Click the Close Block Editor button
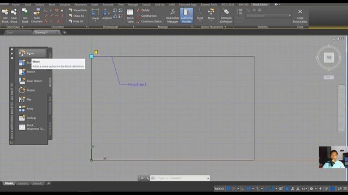The height and width of the screenshot is (195, 348). [x=300, y=16]
